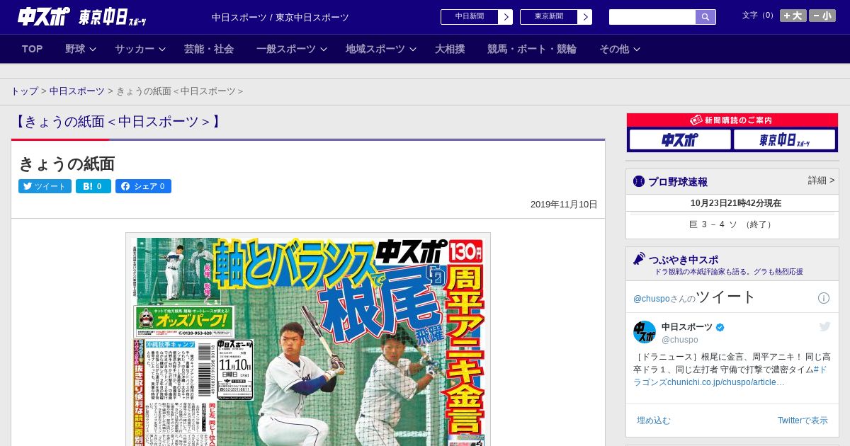Click the Facebook シェア button
This screenshot has width=850, height=446.
(143, 186)
